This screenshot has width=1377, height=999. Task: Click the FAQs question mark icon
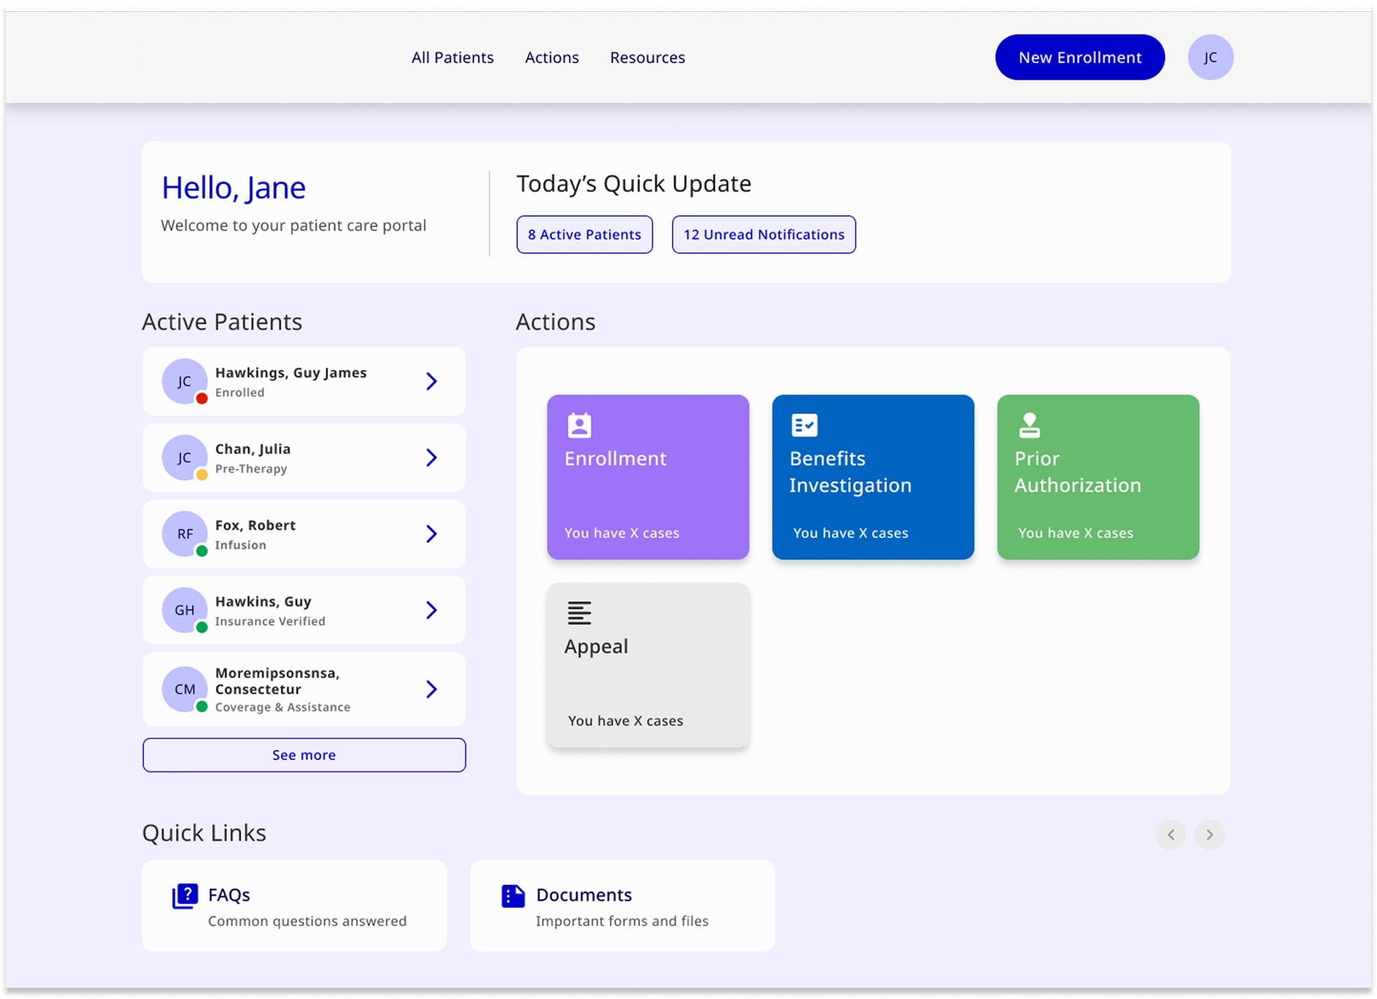click(184, 895)
